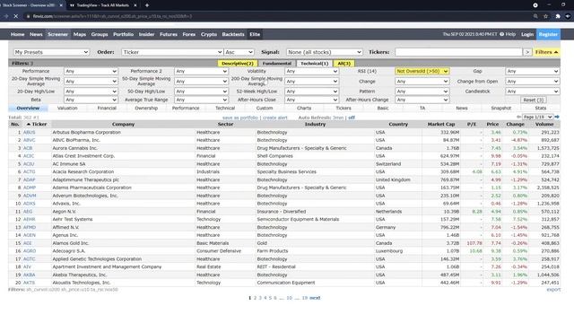
Task: Select the All(3) filter tab
Action: [344, 64]
